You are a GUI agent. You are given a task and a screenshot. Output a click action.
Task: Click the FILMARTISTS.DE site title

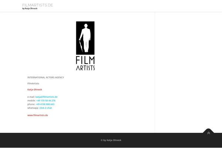(37, 5)
